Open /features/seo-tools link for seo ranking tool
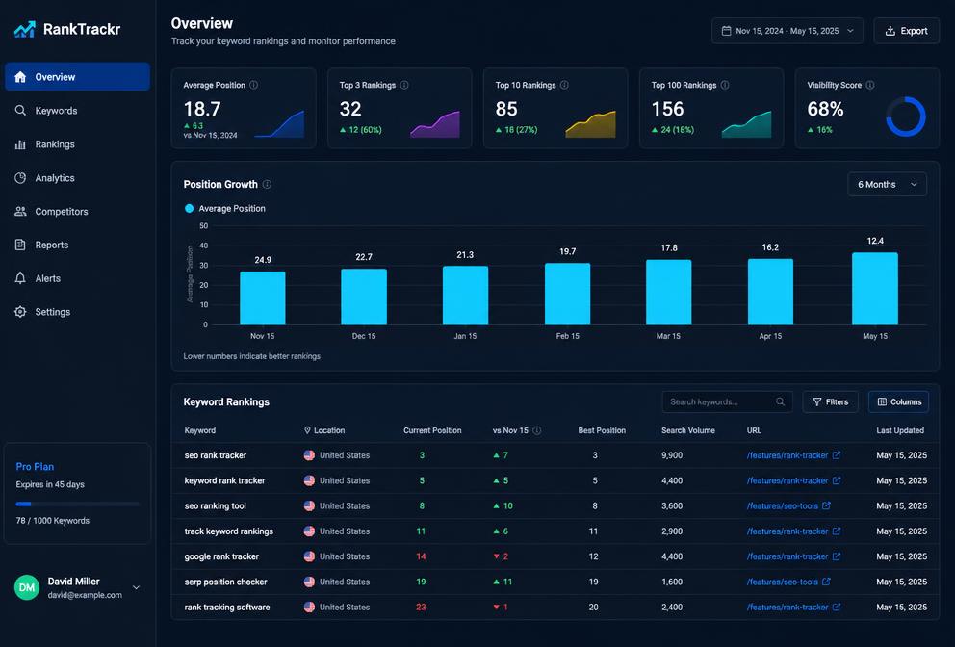 [783, 505]
